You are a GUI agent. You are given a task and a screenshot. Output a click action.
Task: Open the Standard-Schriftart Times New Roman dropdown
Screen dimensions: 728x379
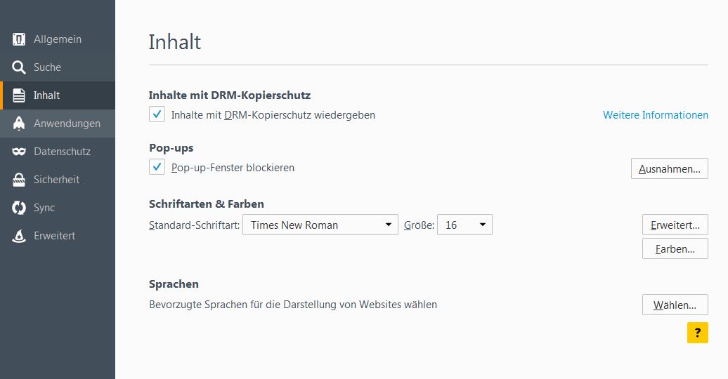click(x=320, y=225)
